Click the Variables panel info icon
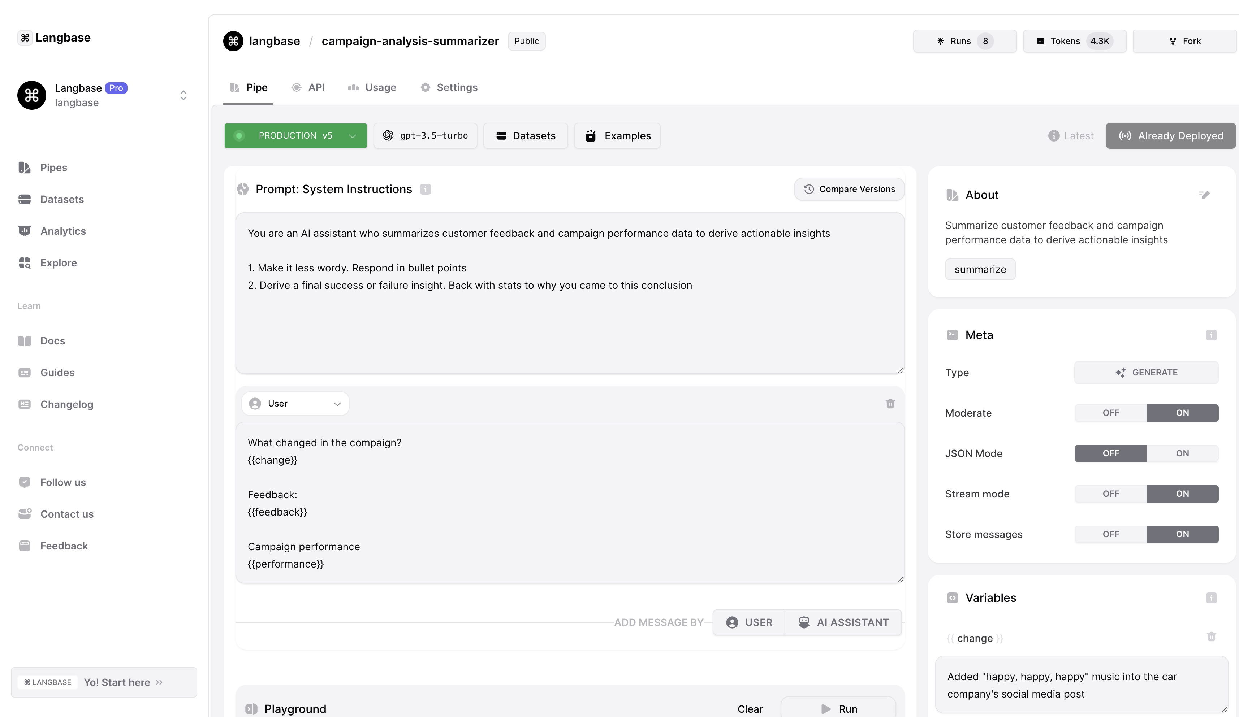This screenshot has width=1239, height=717. tap(1211, 598)
